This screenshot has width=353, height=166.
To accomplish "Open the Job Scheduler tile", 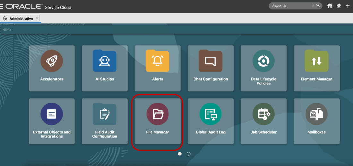I will 263,121.
